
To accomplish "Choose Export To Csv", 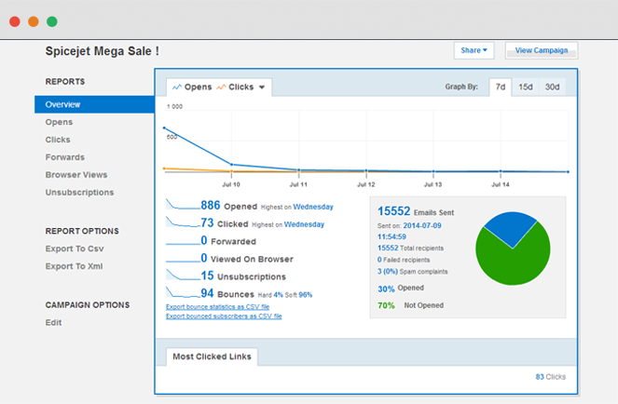I will (x=75, y=249).
